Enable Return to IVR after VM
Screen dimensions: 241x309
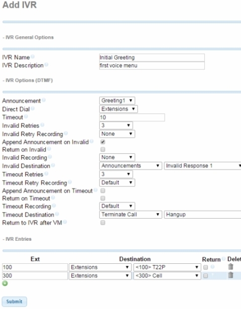(x=102, y=223)
